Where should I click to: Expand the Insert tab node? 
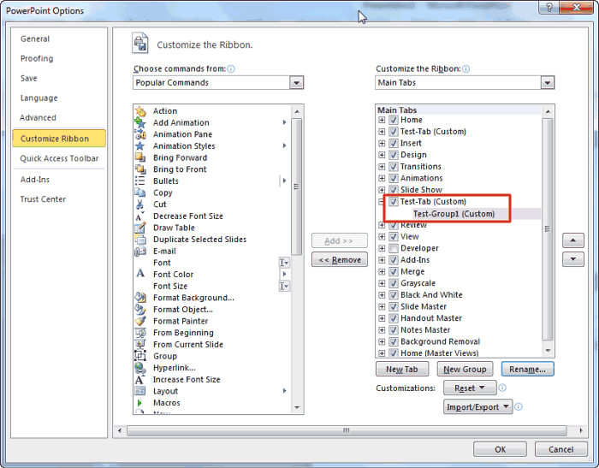coord(382,143)
